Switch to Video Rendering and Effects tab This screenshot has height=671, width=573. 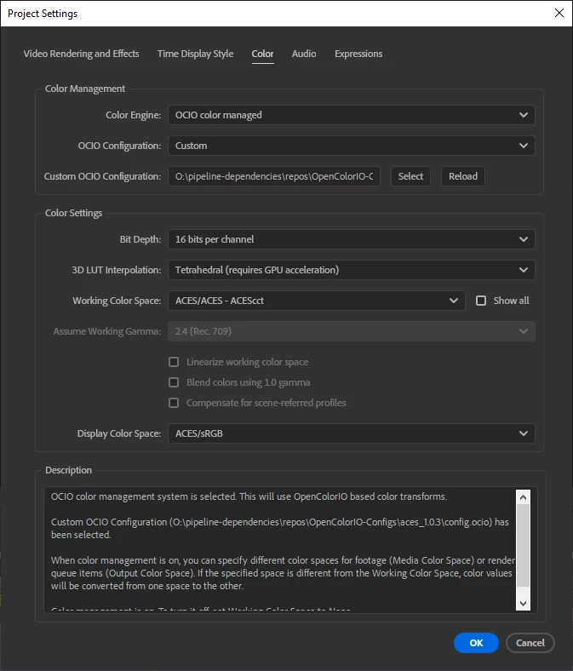click(81, 54)
